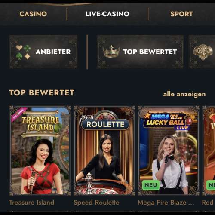Click the Treasure Island caption text
The width and height of the screenshot is (215, 215).
32,203
